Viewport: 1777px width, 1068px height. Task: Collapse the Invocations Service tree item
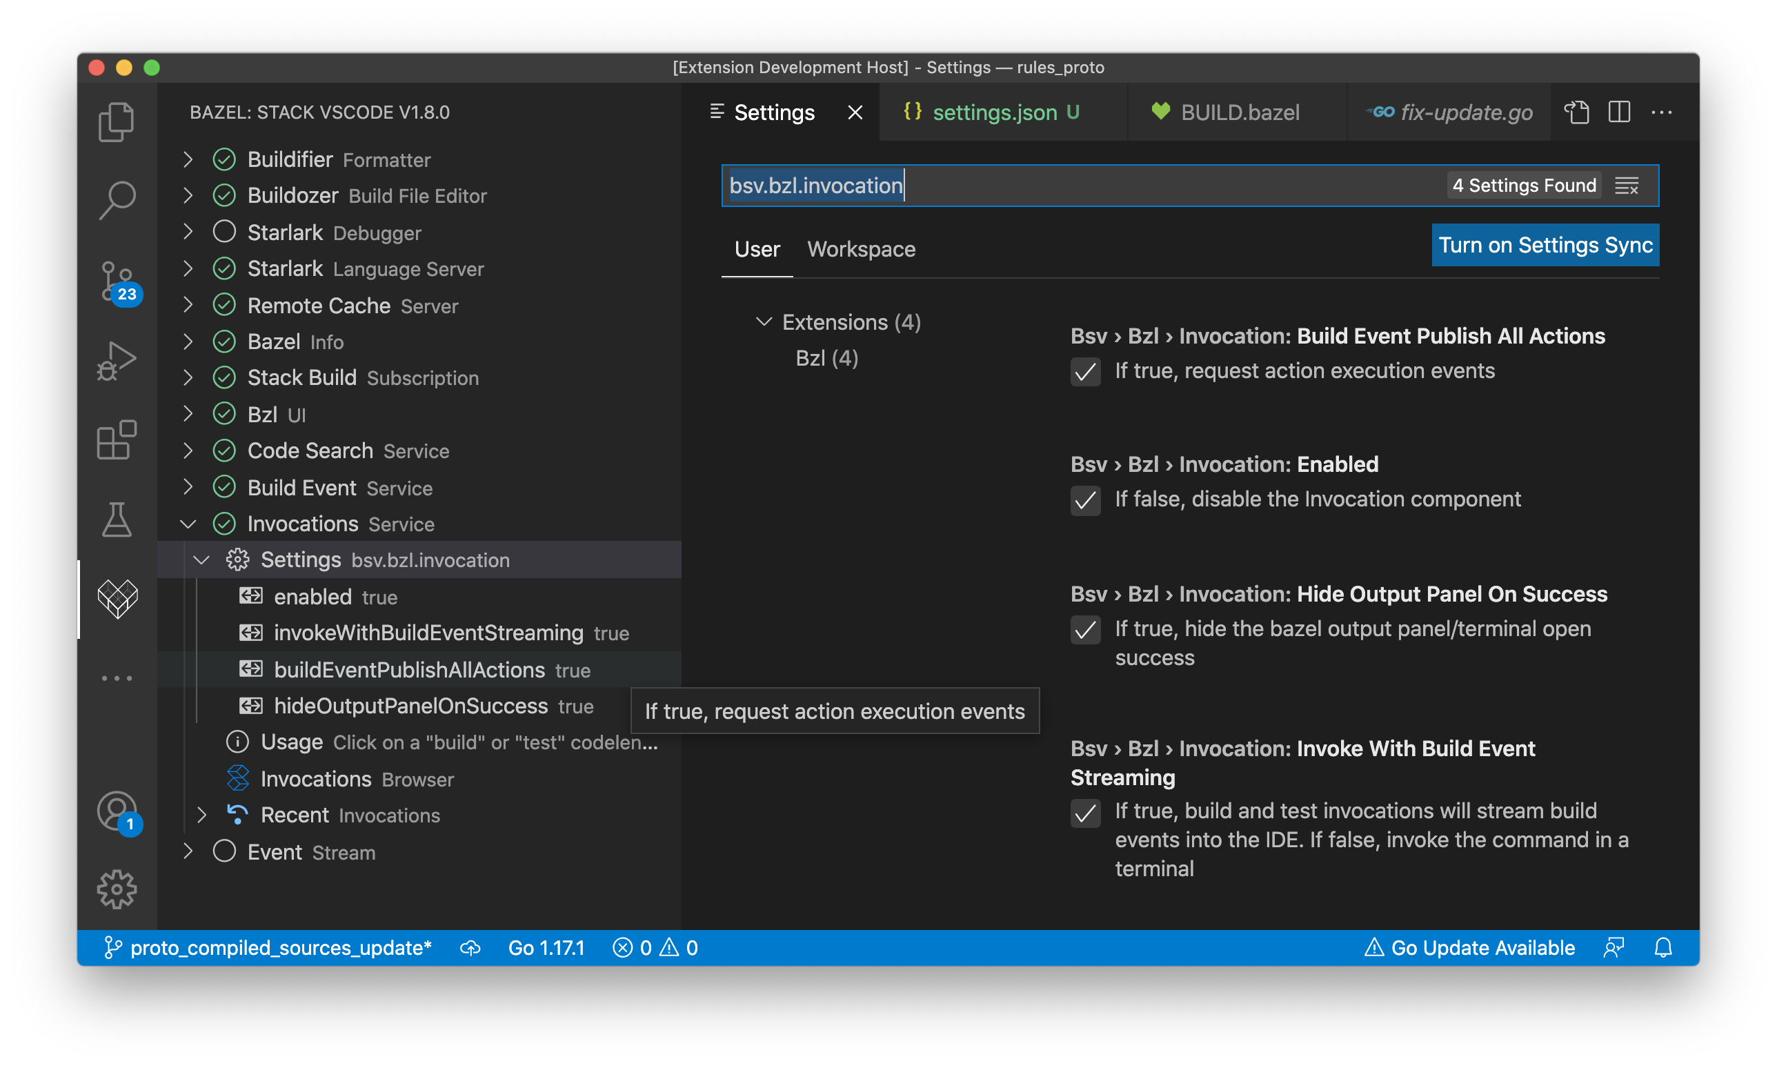click(188, 524)
